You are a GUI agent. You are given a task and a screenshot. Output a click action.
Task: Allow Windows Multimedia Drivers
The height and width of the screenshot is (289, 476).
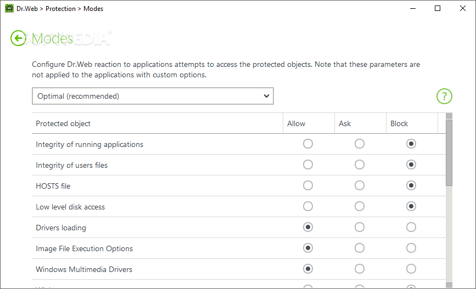pyautogui.click(x=308, y=269)
